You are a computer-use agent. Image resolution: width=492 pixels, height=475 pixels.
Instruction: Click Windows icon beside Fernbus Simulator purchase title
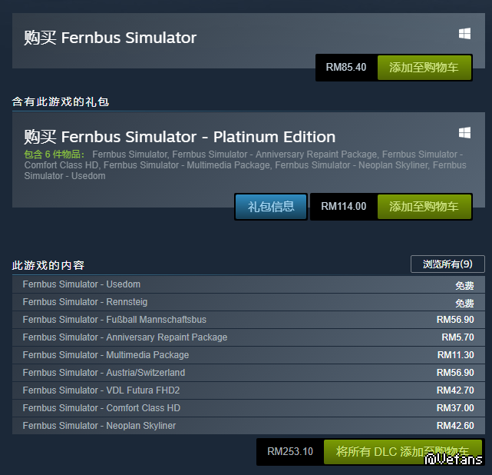coord(464,34)
